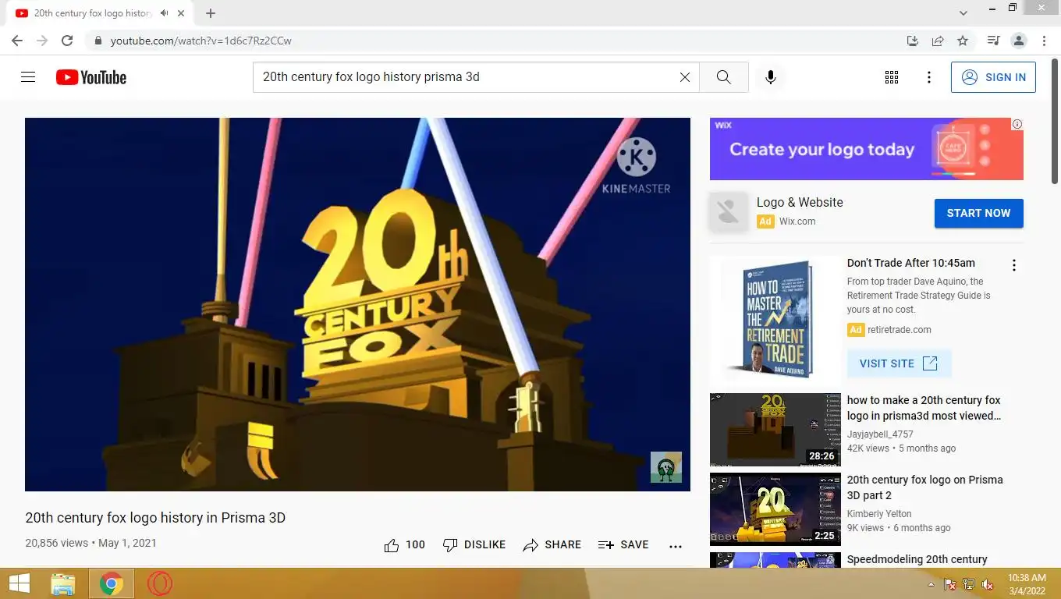Share the video
Viewport: 1061px width, 599px height.
[x=552, y=545]
